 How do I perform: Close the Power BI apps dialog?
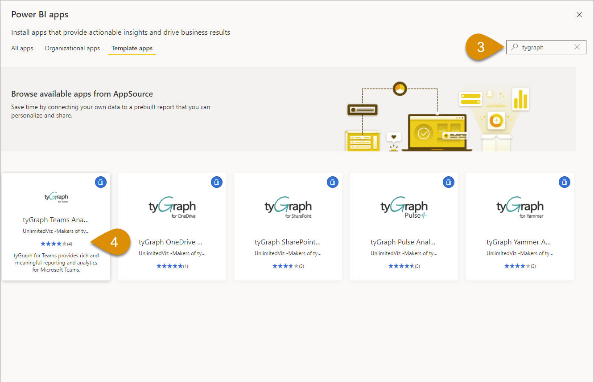(x=579, y=14)
